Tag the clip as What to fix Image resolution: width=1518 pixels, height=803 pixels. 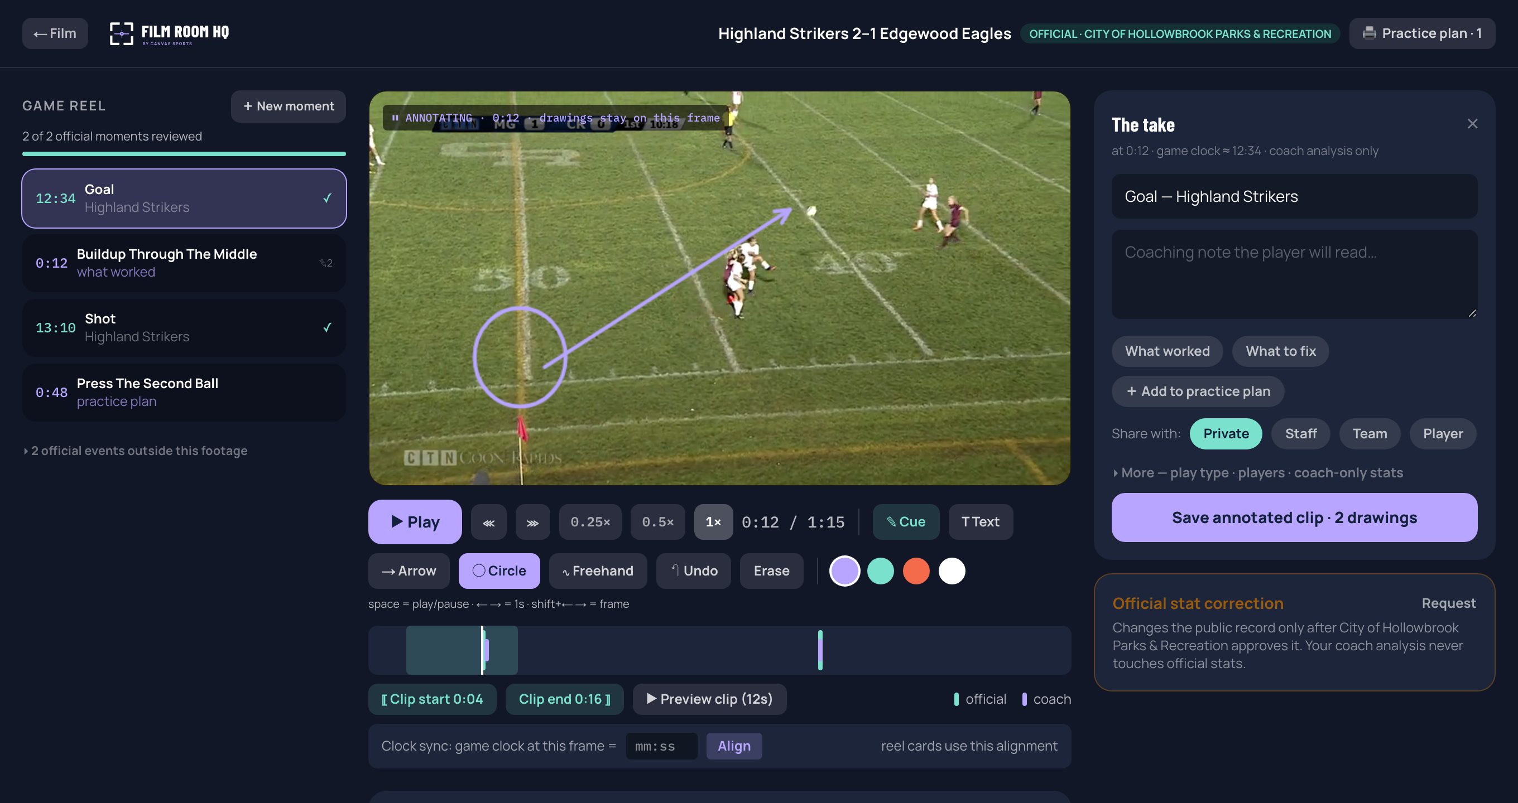tap(1280, 351)
